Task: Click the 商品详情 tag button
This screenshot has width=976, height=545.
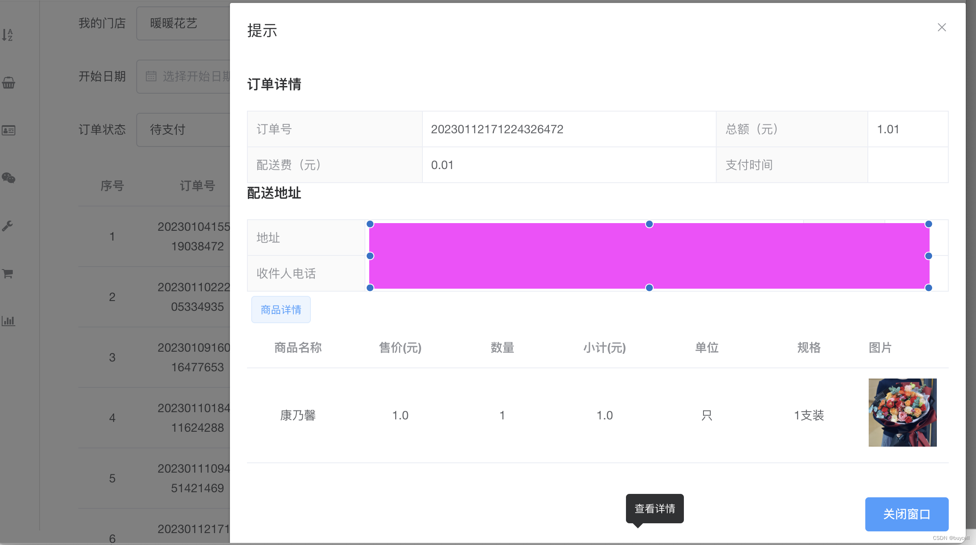Action: (x=281, y=310)
